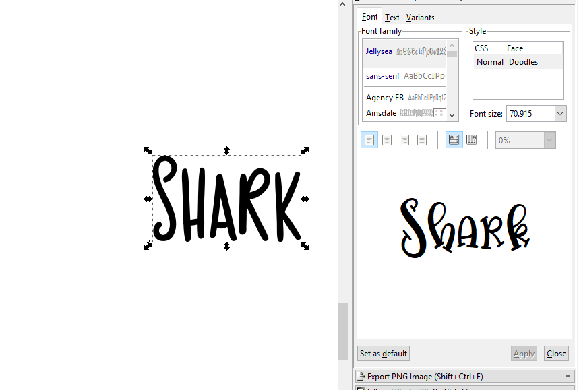Open the line spacing percent dropdown

point(549,140)
